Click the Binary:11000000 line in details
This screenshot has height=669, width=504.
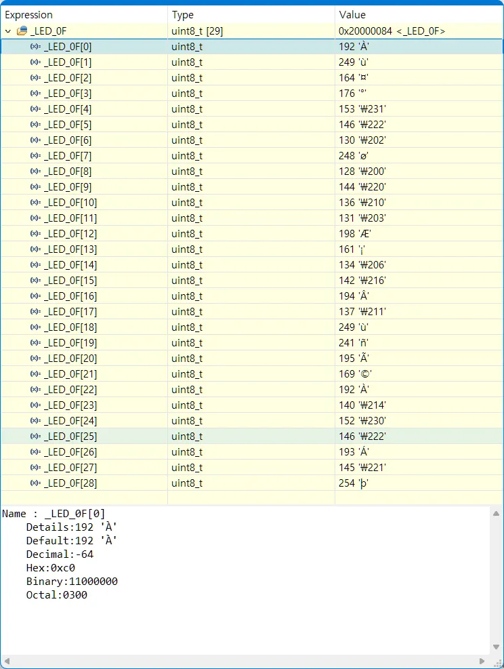point(72,582)
